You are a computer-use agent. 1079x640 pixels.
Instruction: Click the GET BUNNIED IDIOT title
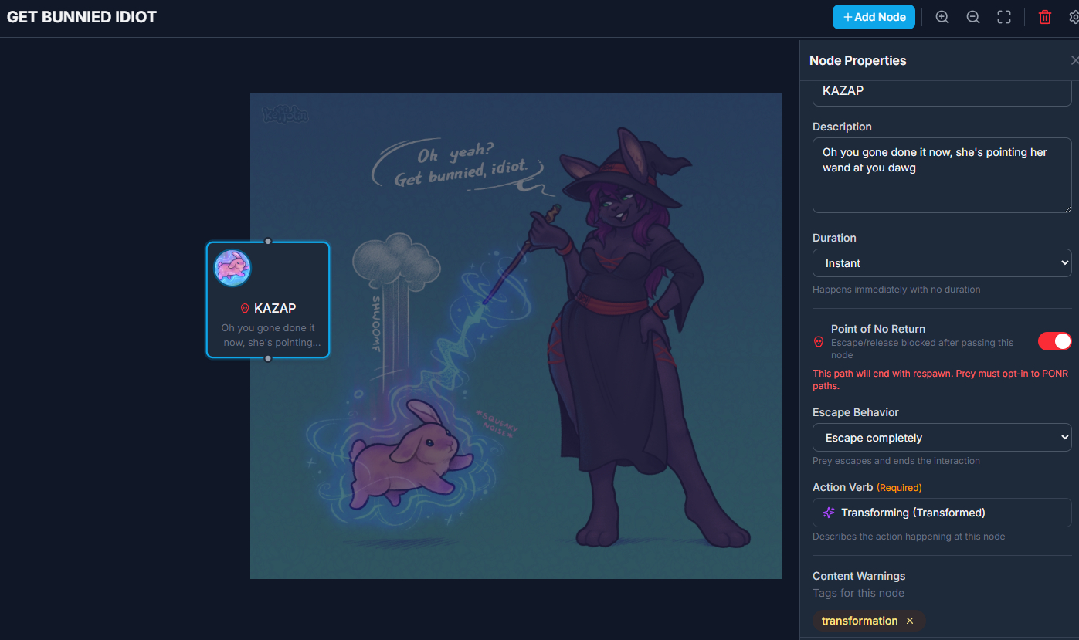tap(82, 17)
